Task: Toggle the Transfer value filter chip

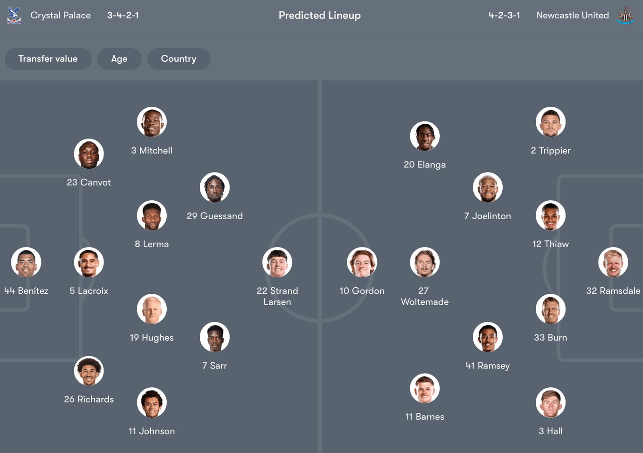Action: [48, 59]
